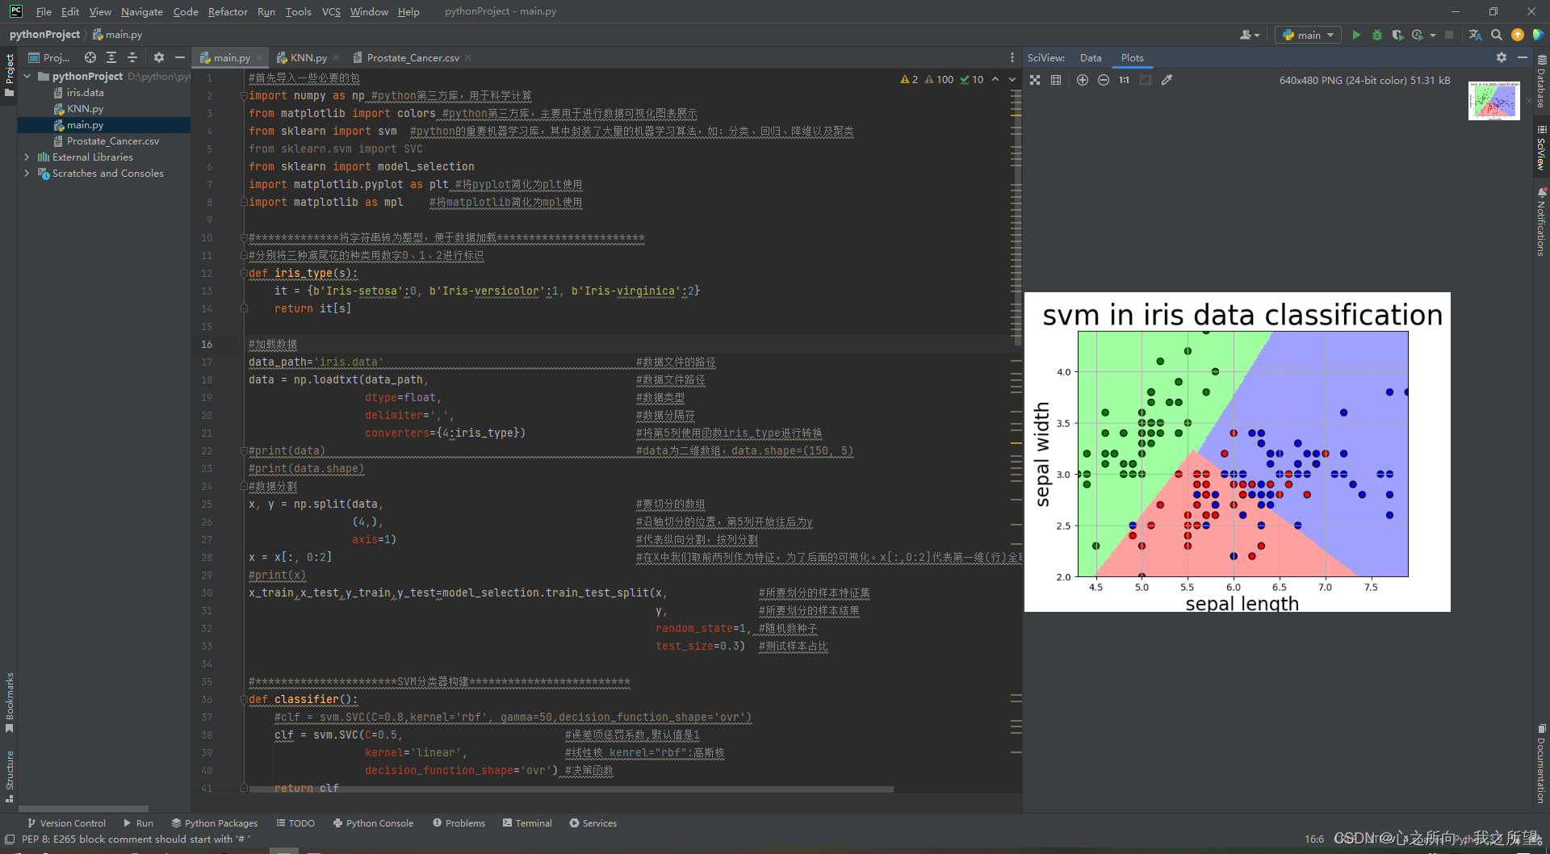Screen dimensions: 1550x854
Task: Close the main.py editor tab
Action: click(x=259, y=57)
